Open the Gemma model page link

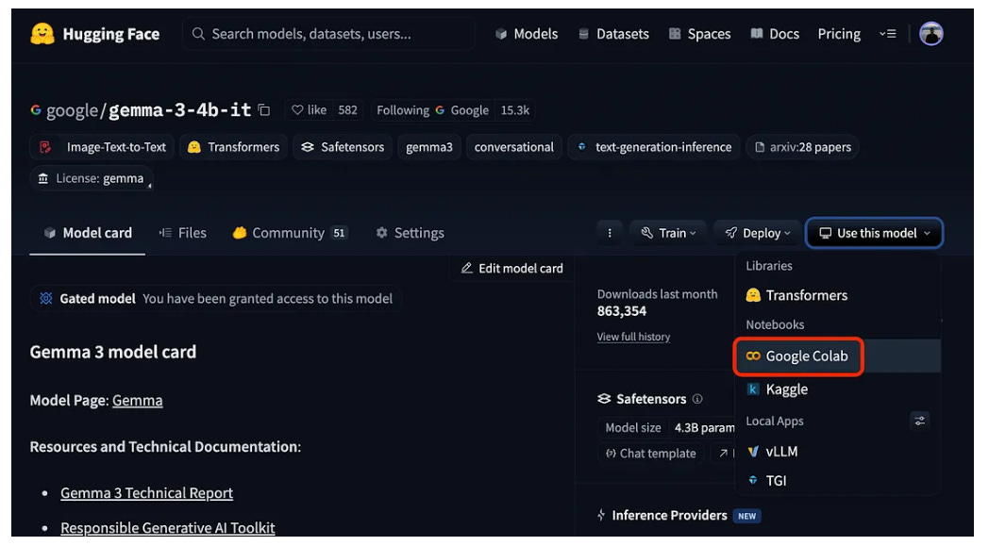[138, 401]
